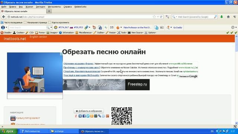Open the Related Links menu

pyautogui.click(x=80, y=7)
